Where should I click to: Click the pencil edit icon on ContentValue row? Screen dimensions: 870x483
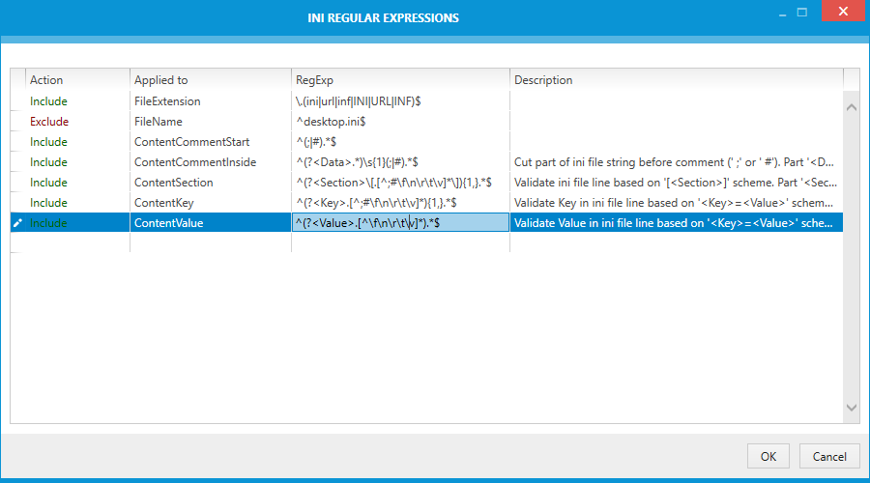pyautogui.click(x=17, y=223)
